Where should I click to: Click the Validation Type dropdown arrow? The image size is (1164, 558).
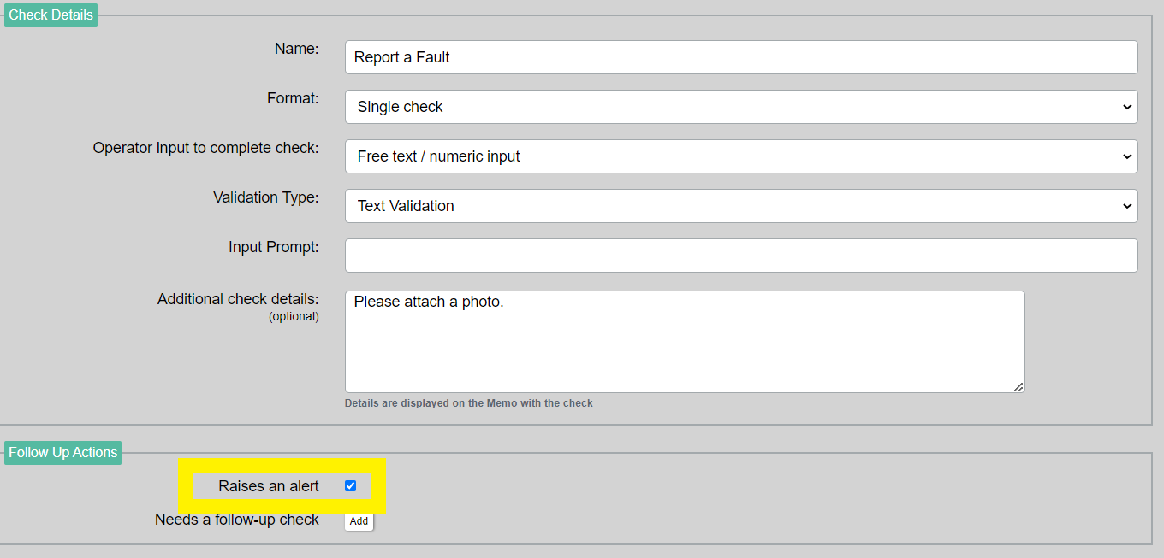click(x=1126, y=205)
